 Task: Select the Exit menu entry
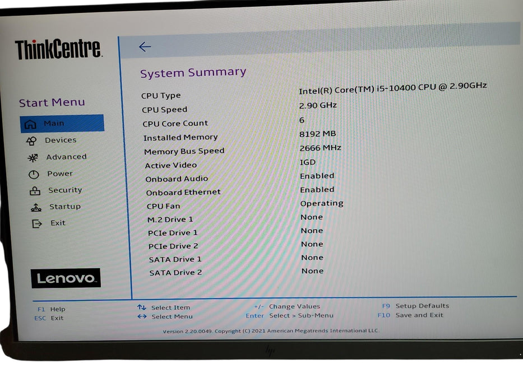58,223
